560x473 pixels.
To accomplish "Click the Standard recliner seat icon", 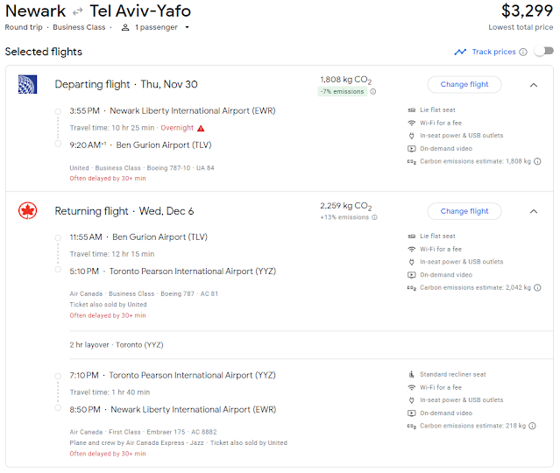I will coord(412,375).
